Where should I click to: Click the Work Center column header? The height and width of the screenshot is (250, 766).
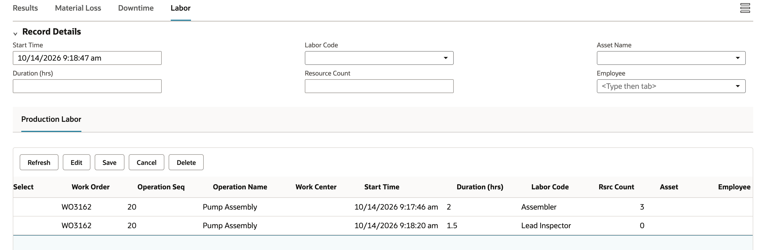pyautogui.click(x=316, y=187)
